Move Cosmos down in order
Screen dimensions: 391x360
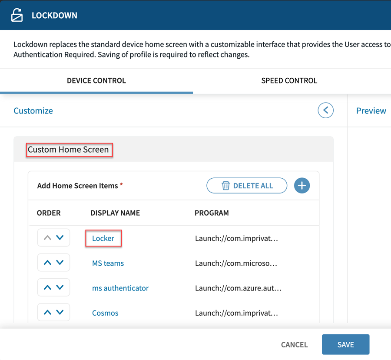pos(60,312)
